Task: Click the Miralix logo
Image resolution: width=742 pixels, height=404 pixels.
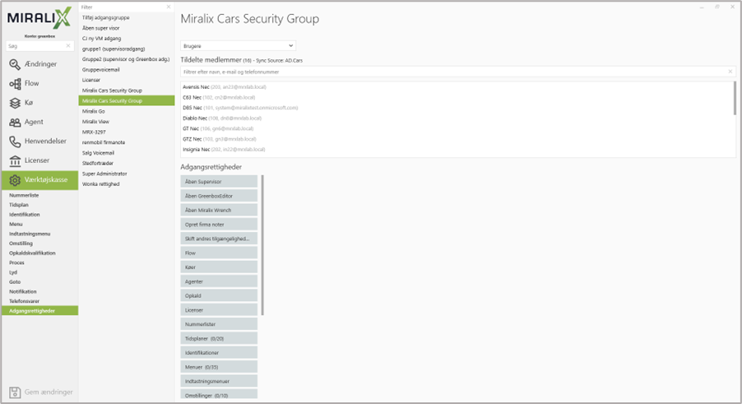Action: pyautogui.click(x=39, y=18)
